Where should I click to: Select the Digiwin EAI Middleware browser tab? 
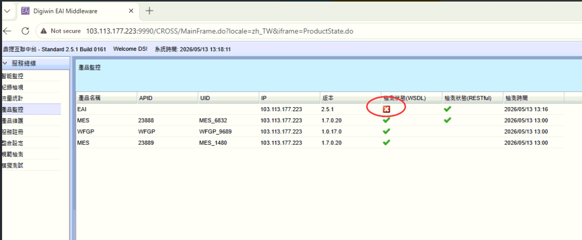tap(78, 11)
